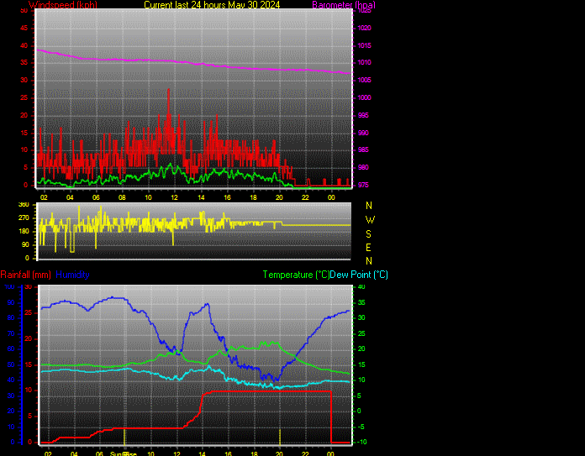Select the cyan Dew Point (°C) legend label
This screenshot has width=585, height=456.
pos(359,275)
